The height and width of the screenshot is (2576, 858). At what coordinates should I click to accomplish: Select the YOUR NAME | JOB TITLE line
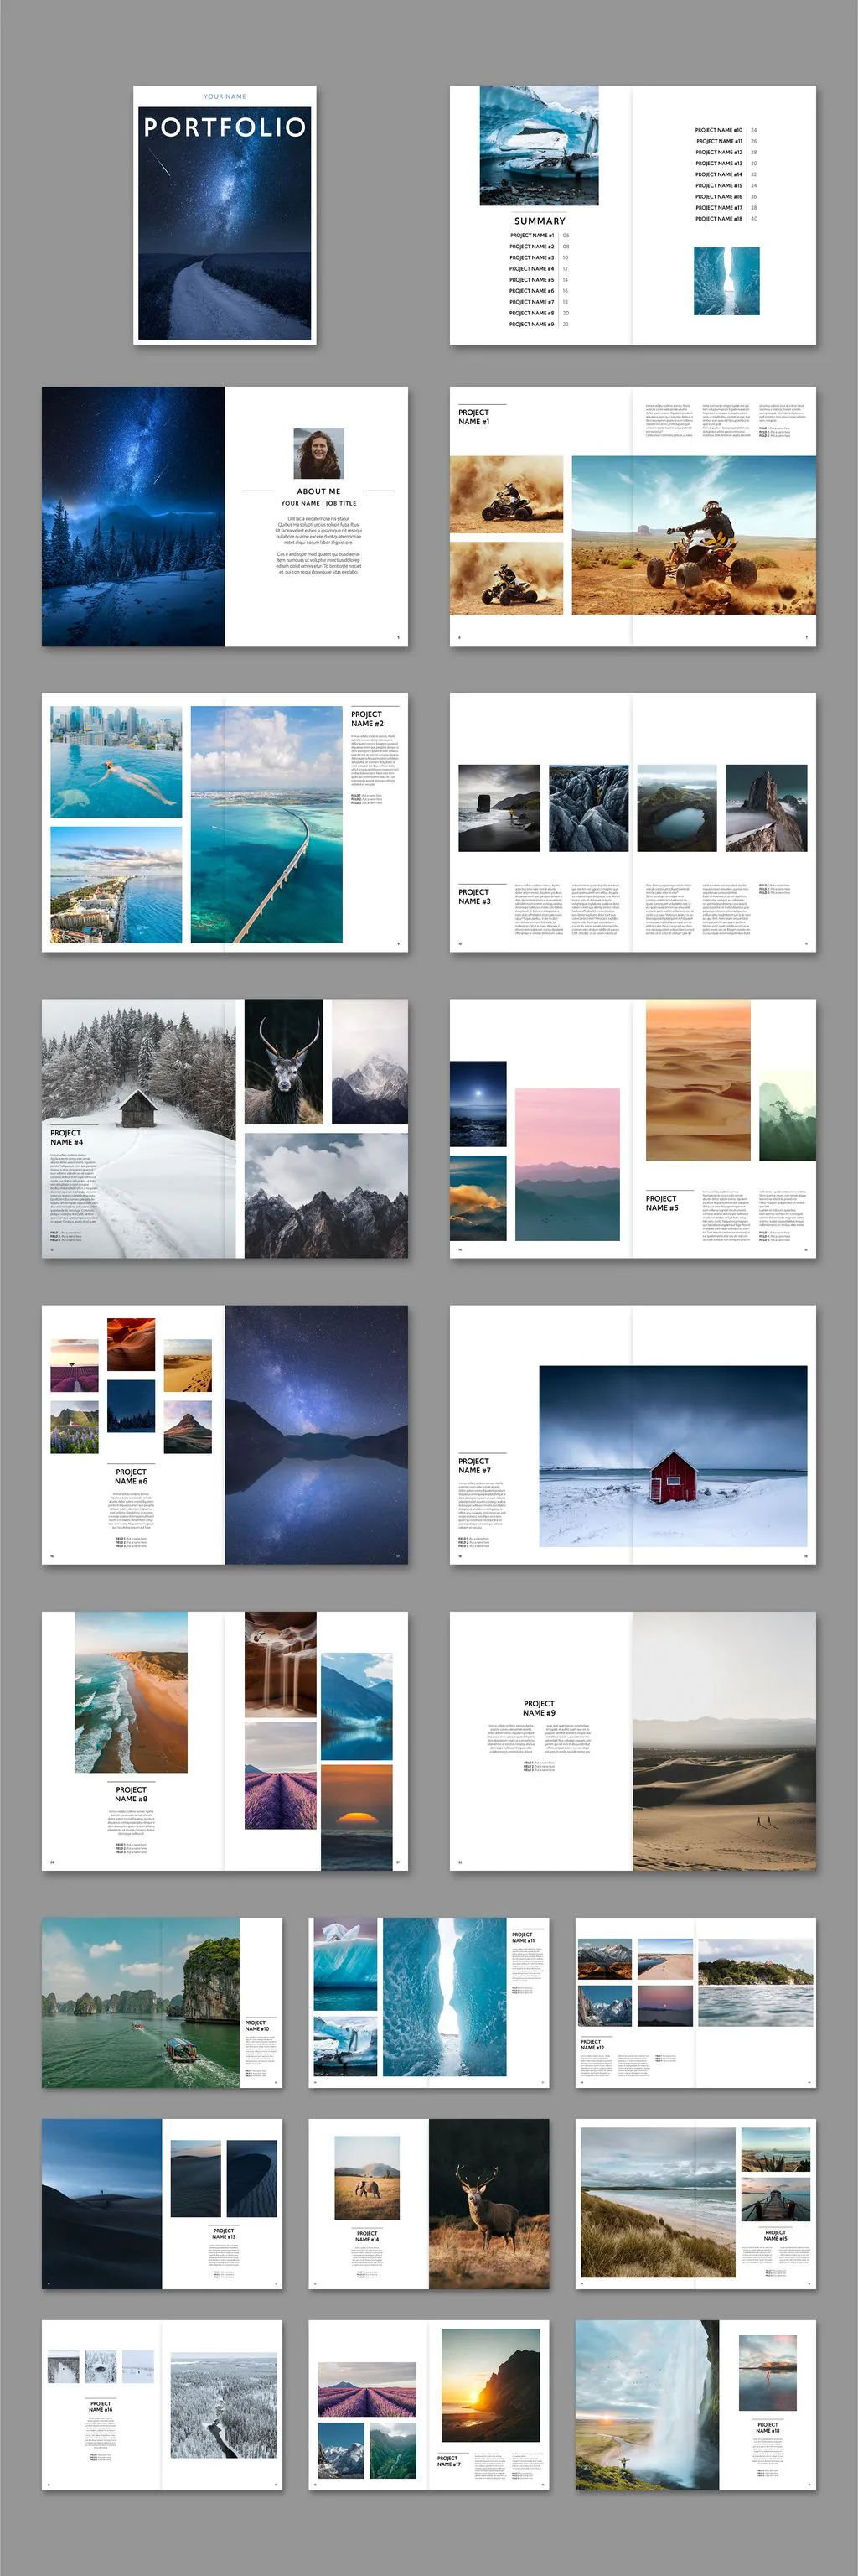pos(318,503)
